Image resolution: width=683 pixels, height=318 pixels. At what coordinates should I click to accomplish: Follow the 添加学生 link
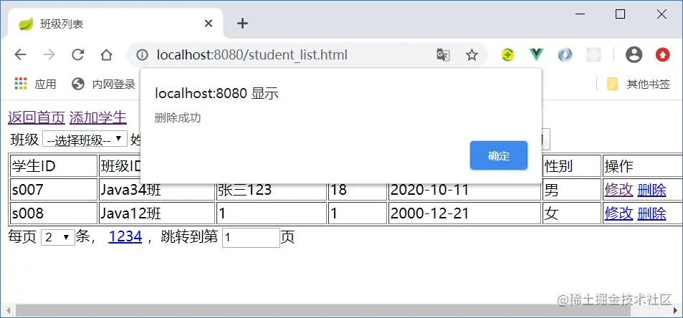click(98, 117)
